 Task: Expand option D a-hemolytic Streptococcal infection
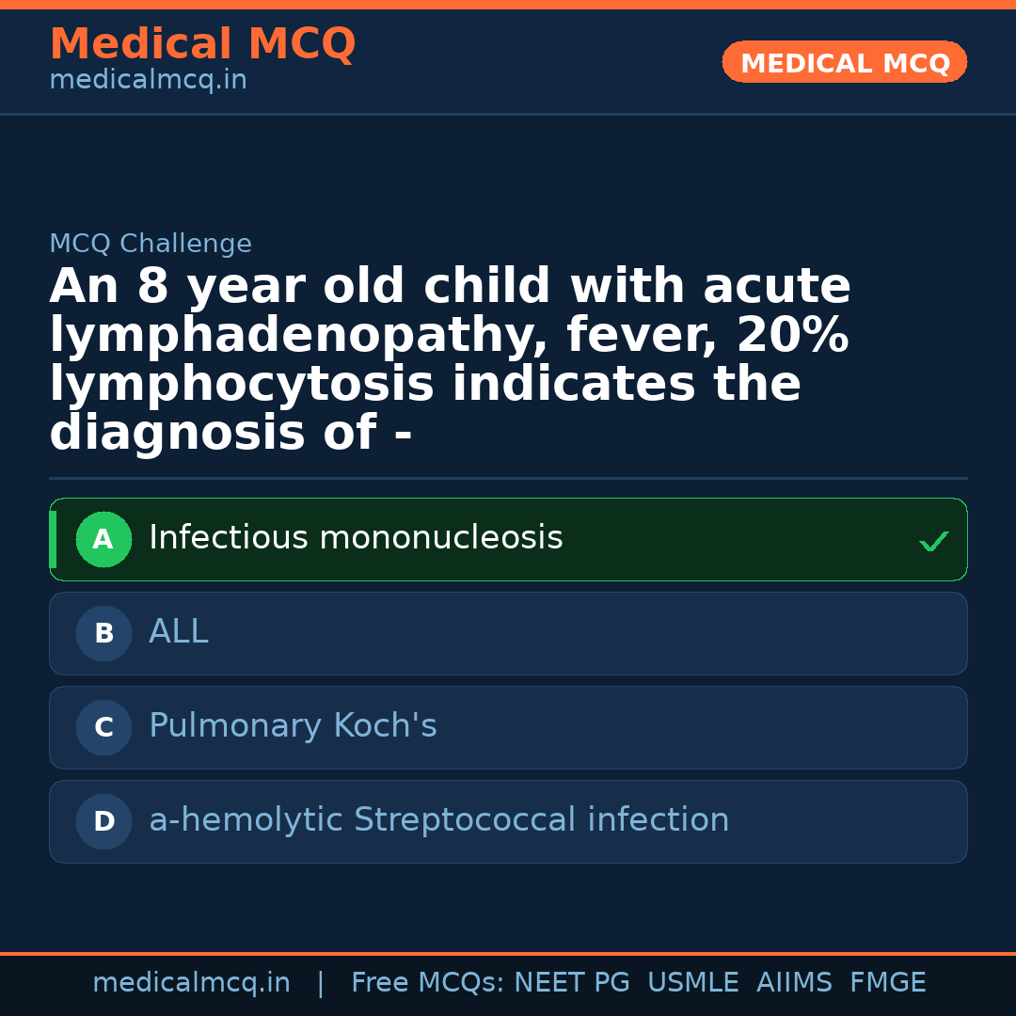508,821
